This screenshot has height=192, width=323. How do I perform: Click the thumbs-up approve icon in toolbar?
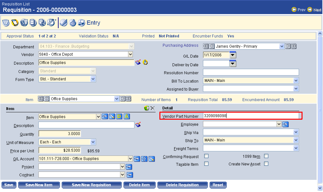coord(72,23)
